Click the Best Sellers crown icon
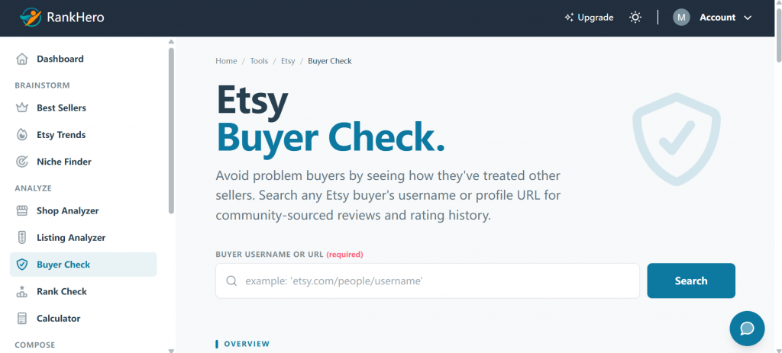 point(22,108)
